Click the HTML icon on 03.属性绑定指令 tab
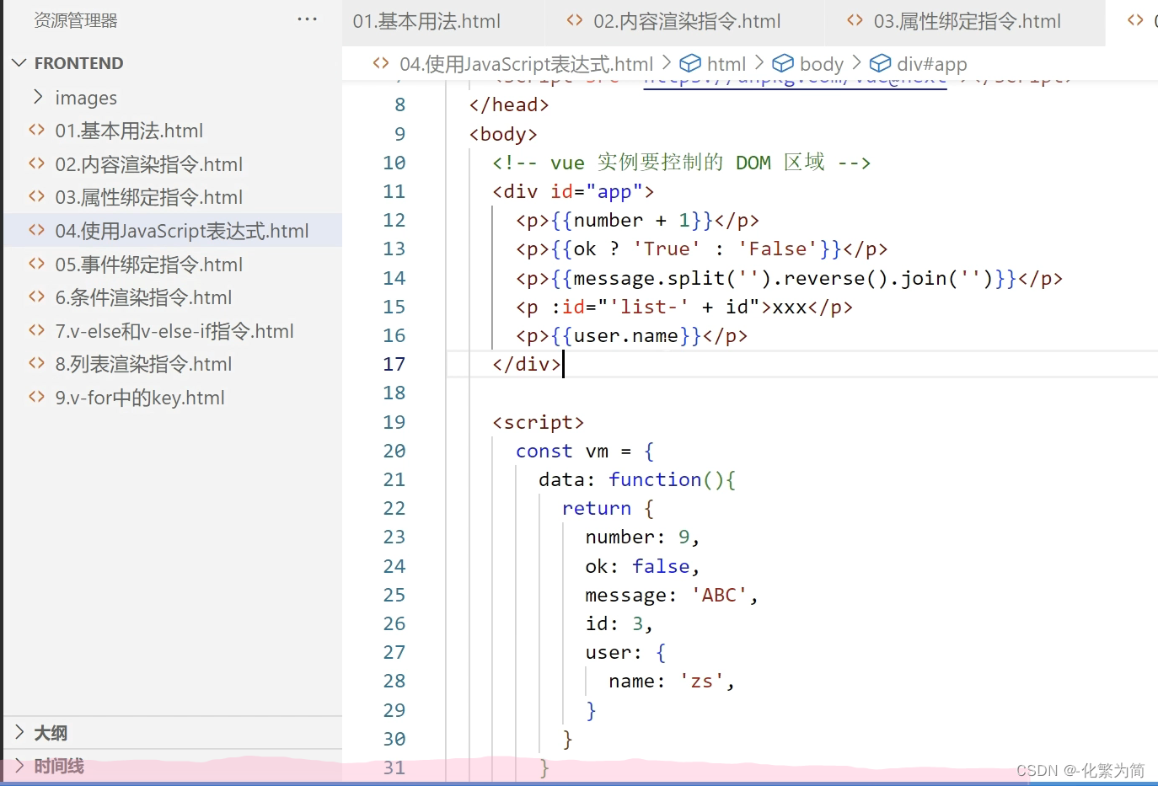The height and width of the screenshot is (786, 1158). pyautogui.click(x=855, y=20)
